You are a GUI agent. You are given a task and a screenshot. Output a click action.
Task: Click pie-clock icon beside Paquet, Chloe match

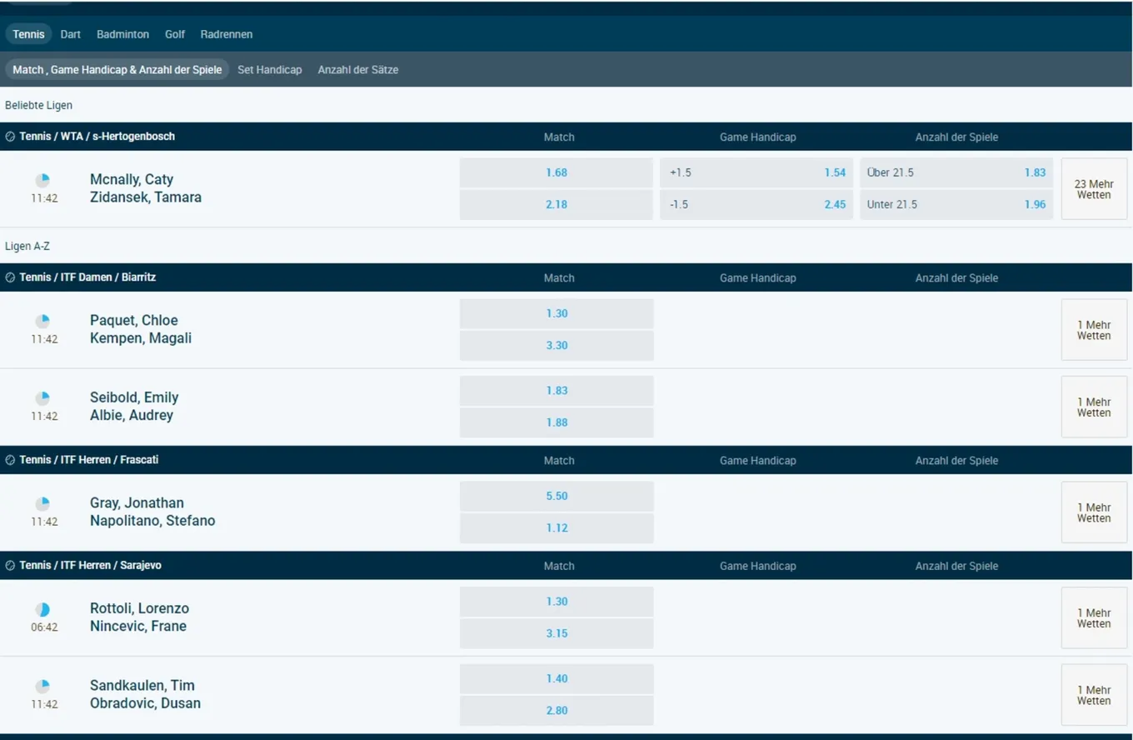click(42, 321)
